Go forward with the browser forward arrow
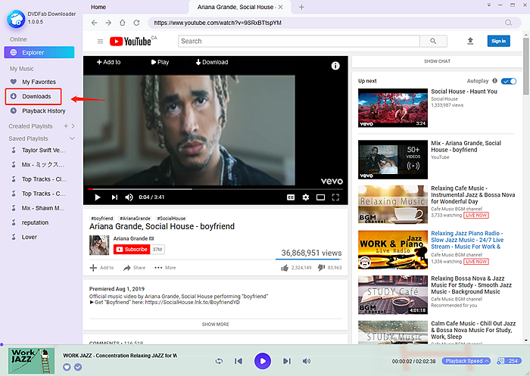The image size is (530, 376). (108, 23)
